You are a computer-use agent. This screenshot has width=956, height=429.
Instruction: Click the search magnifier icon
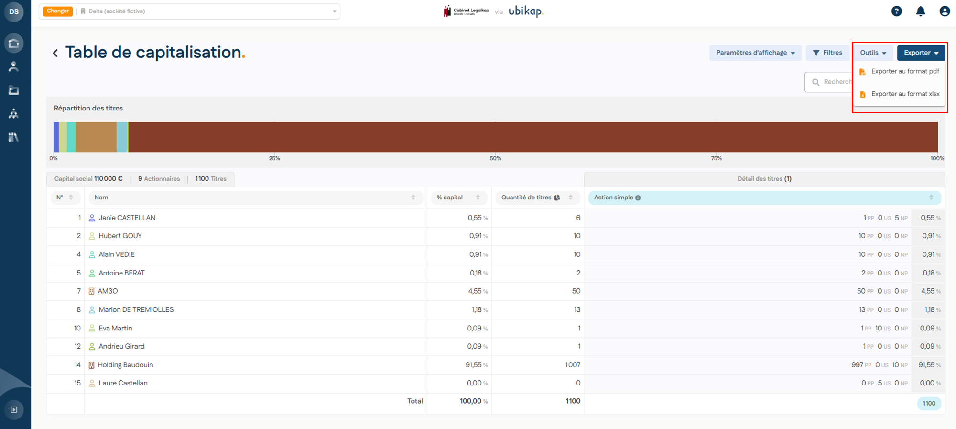816,82
